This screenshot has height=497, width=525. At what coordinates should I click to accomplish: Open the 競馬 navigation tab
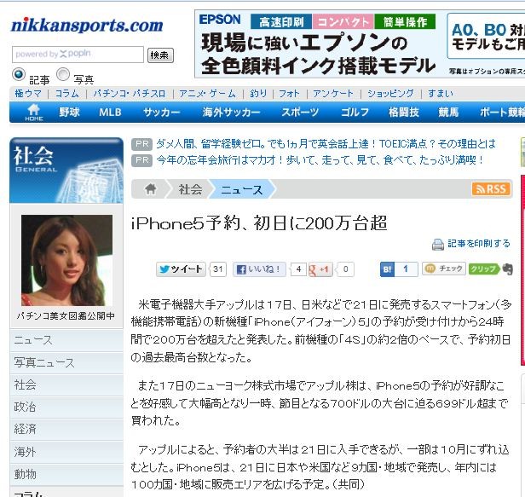448,113
